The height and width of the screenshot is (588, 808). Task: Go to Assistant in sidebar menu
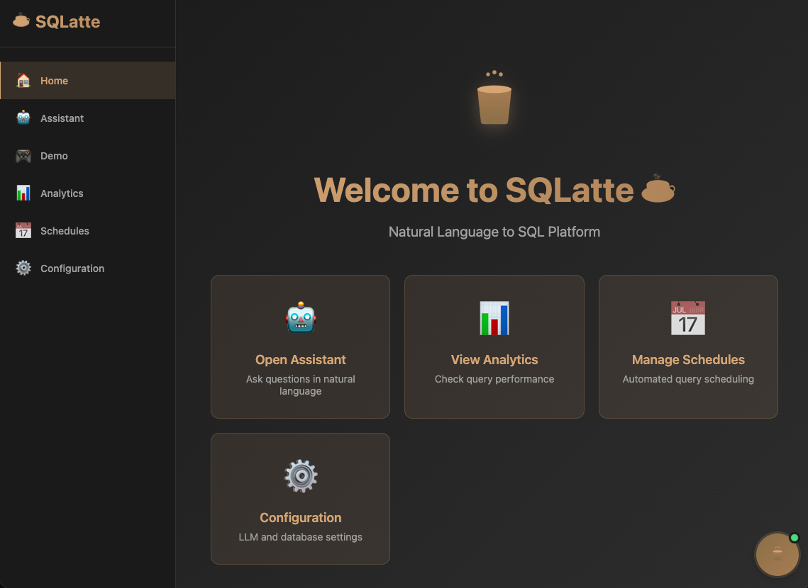(62, 118)
